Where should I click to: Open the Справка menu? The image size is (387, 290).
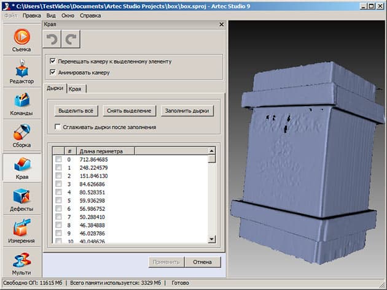tap(90, 15)
